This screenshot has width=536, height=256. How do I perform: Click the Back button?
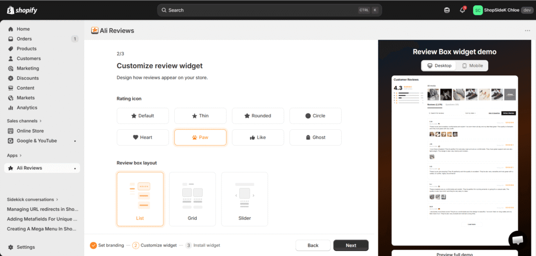[x=313, y=246]
